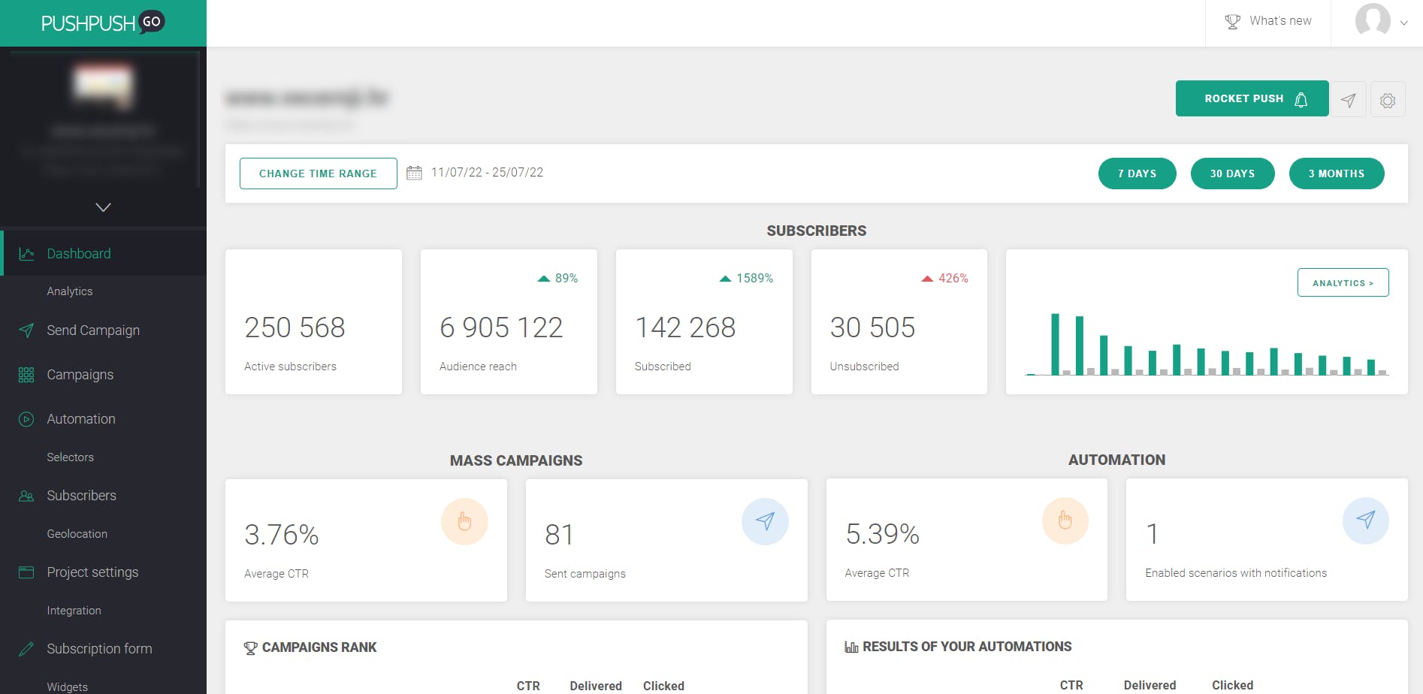Select the 7 DAYS time range

tap(1137, 173)
